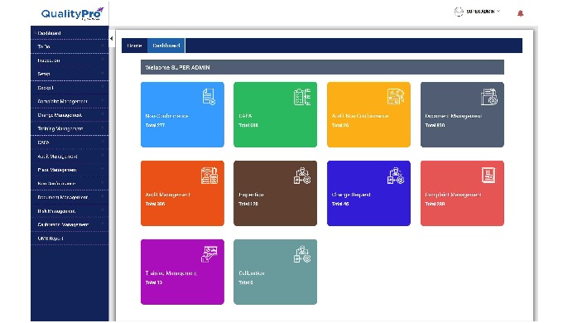Expand the Training Management sidebar arrow
Screen dimensions: 563x323
(103, 128)
